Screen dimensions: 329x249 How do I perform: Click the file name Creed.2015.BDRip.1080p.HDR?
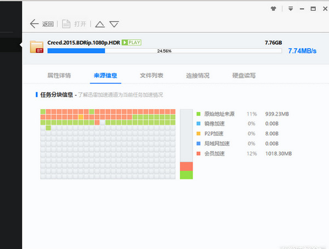click(84, 43)
